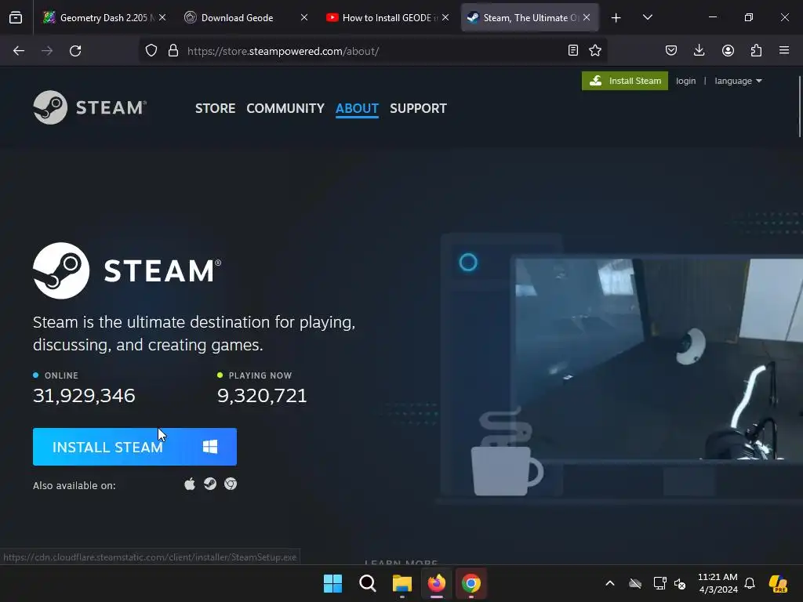Close the Steam tab
The height and width of the screenshot is (602, 803).
587,17
